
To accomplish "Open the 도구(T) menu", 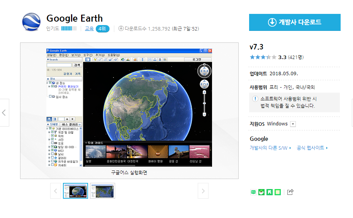I will [x=88, y=55].
